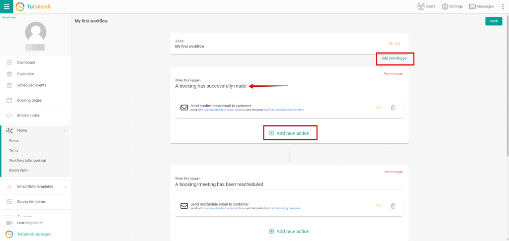509x241 pixels.
Task: Delete the confirmation email action trash icon
Action: (x=393, y=108)
